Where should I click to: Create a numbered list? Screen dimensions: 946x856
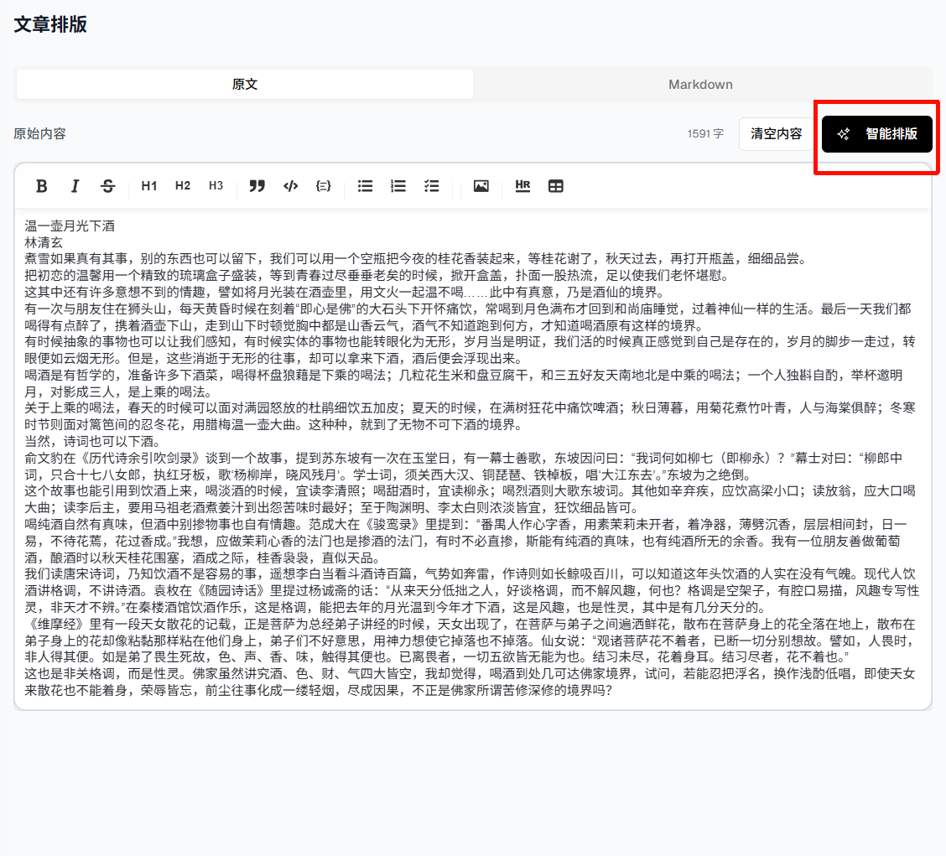pyautogui.click(x=398, y=186)
